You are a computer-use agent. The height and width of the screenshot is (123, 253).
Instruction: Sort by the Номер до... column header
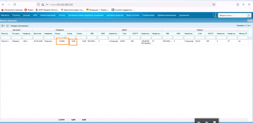[27, 33]
